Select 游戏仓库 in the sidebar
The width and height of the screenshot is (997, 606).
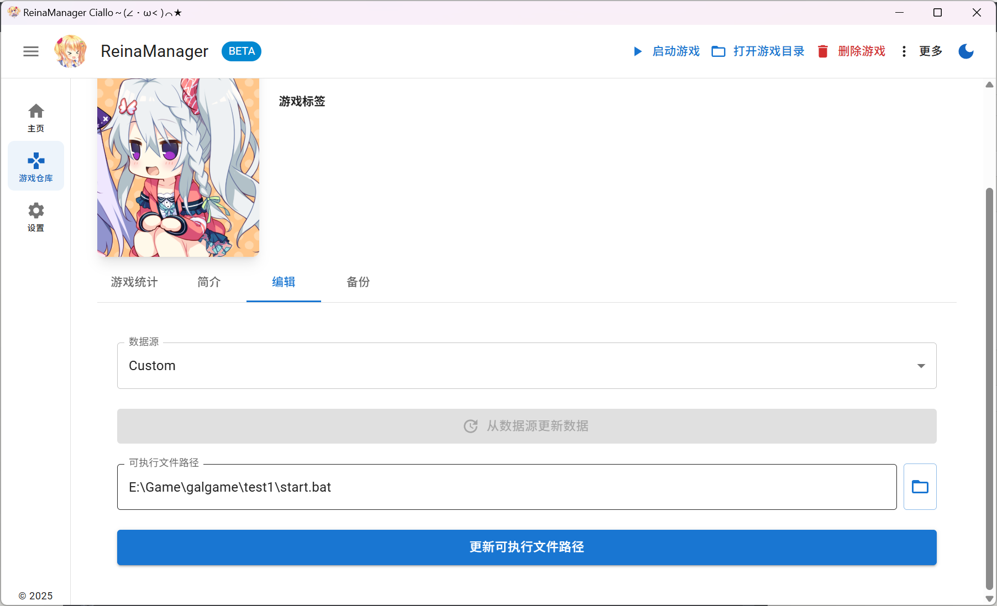click(x=35, y=165)
